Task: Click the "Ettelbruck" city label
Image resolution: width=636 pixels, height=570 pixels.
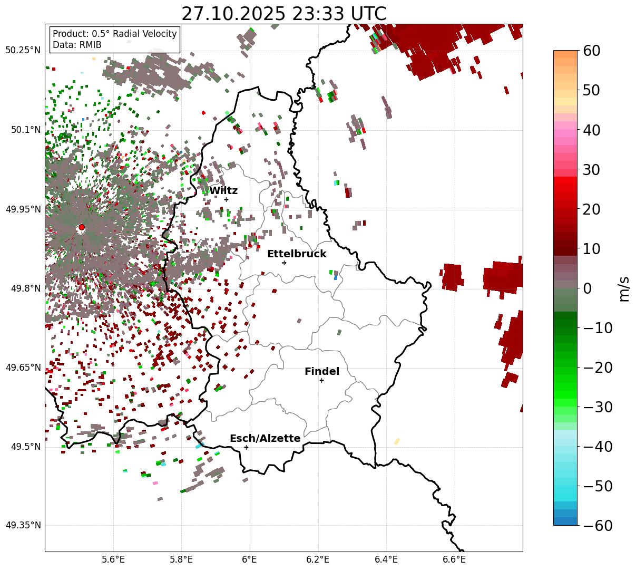Action: (x=297, y=254)
